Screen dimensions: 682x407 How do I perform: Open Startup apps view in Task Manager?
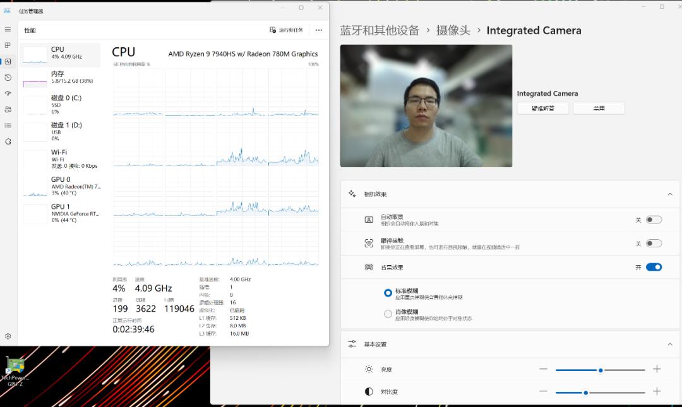tap(8, 93)
